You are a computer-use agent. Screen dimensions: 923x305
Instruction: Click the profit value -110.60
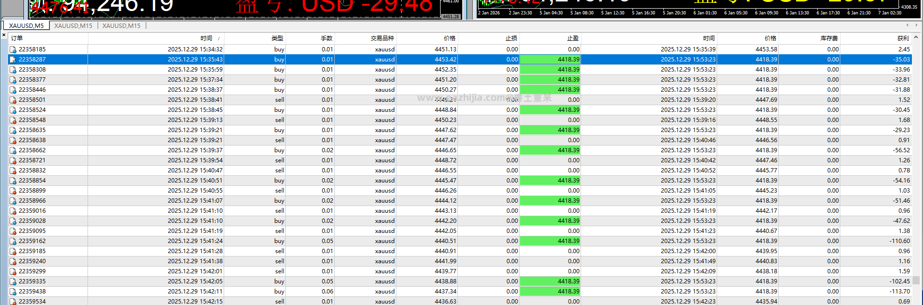899,241
